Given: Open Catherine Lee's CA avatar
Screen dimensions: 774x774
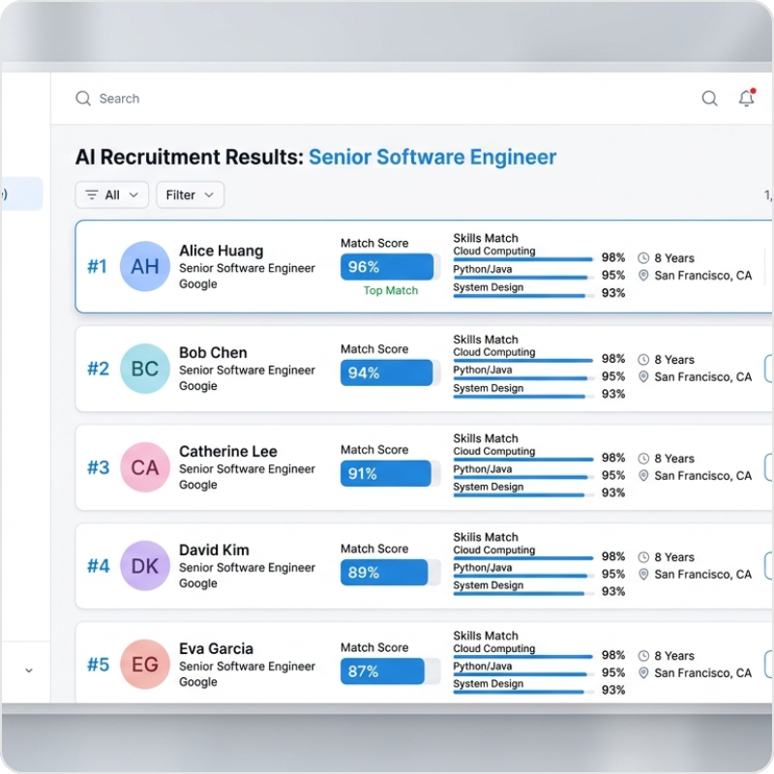Looking at the screenshot, I should pos(144,467).
